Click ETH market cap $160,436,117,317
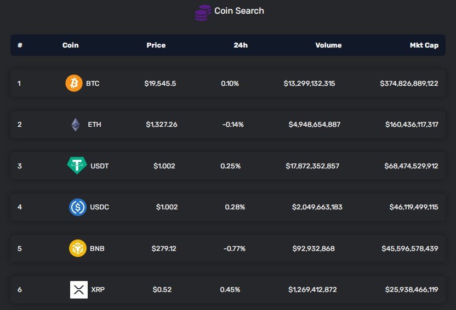The height and width of the screenshot is (310, 456). point(412,125)
